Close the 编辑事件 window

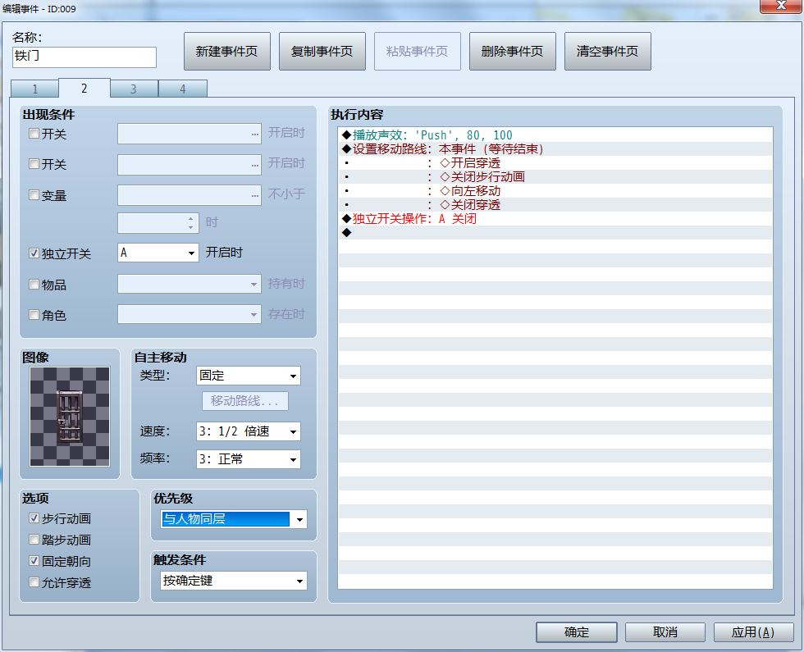point(781,6)
